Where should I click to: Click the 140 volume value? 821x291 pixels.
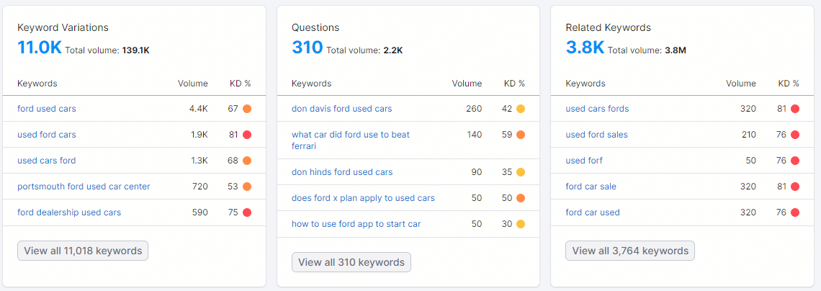coord(475,135)
